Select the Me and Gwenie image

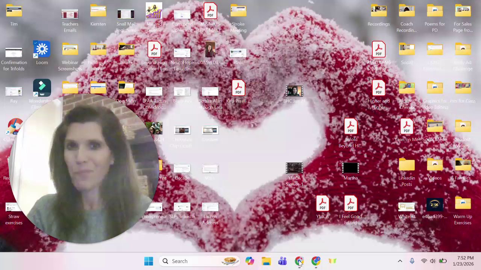click(154, 17)
